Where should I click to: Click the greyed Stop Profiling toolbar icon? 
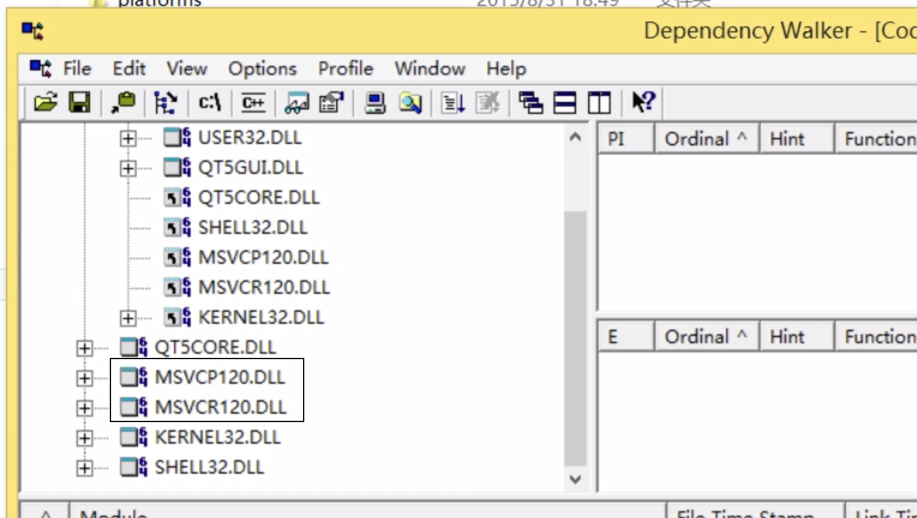pos(488,103)
